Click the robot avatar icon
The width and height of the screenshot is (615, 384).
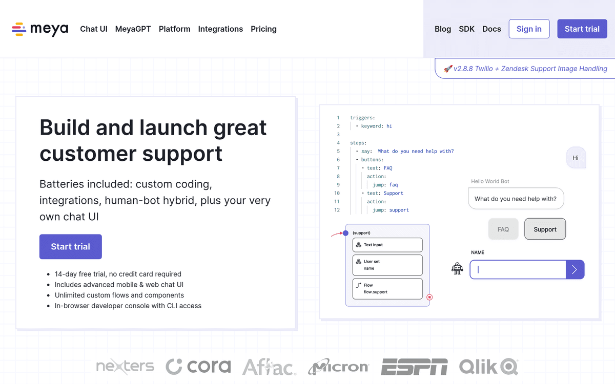pos(457,269)
